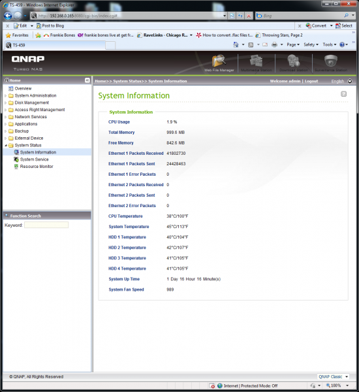Collapse the Home sidebar with the arrow icon
The height and width of the screenshot is (392, 359).
coord(87,80)
